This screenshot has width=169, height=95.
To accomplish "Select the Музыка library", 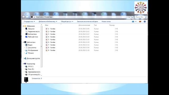I will coord(31,53).
